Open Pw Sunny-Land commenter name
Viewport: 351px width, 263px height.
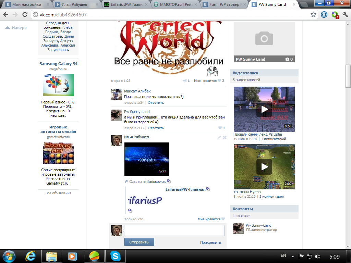137,112
